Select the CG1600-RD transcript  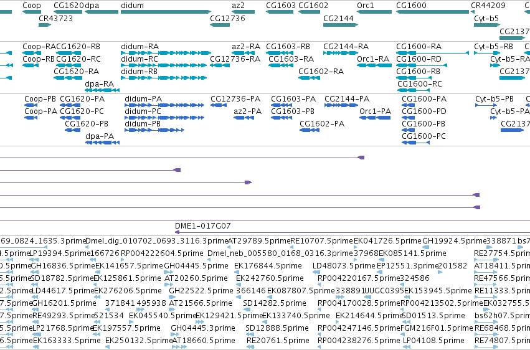point(422,65)
